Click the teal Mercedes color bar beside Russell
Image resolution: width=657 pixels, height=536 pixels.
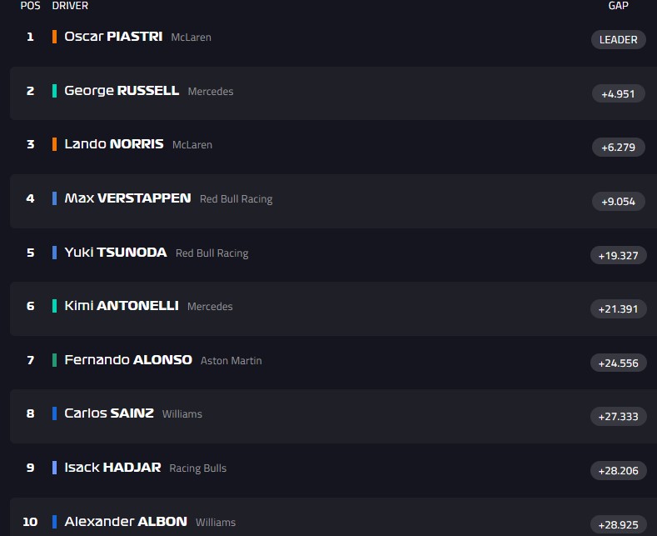pyautogui.click(x=54, y=91)
